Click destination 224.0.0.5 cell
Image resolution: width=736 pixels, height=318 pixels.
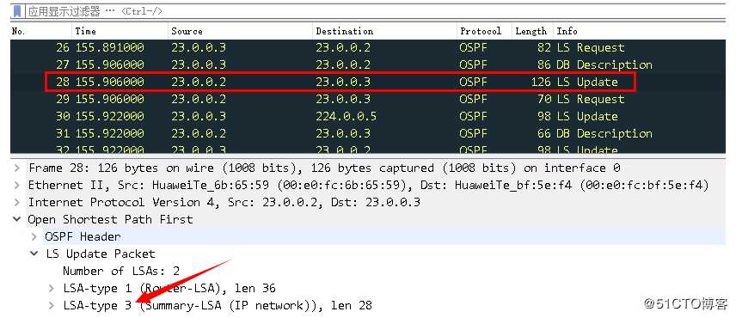coord(346,116)
